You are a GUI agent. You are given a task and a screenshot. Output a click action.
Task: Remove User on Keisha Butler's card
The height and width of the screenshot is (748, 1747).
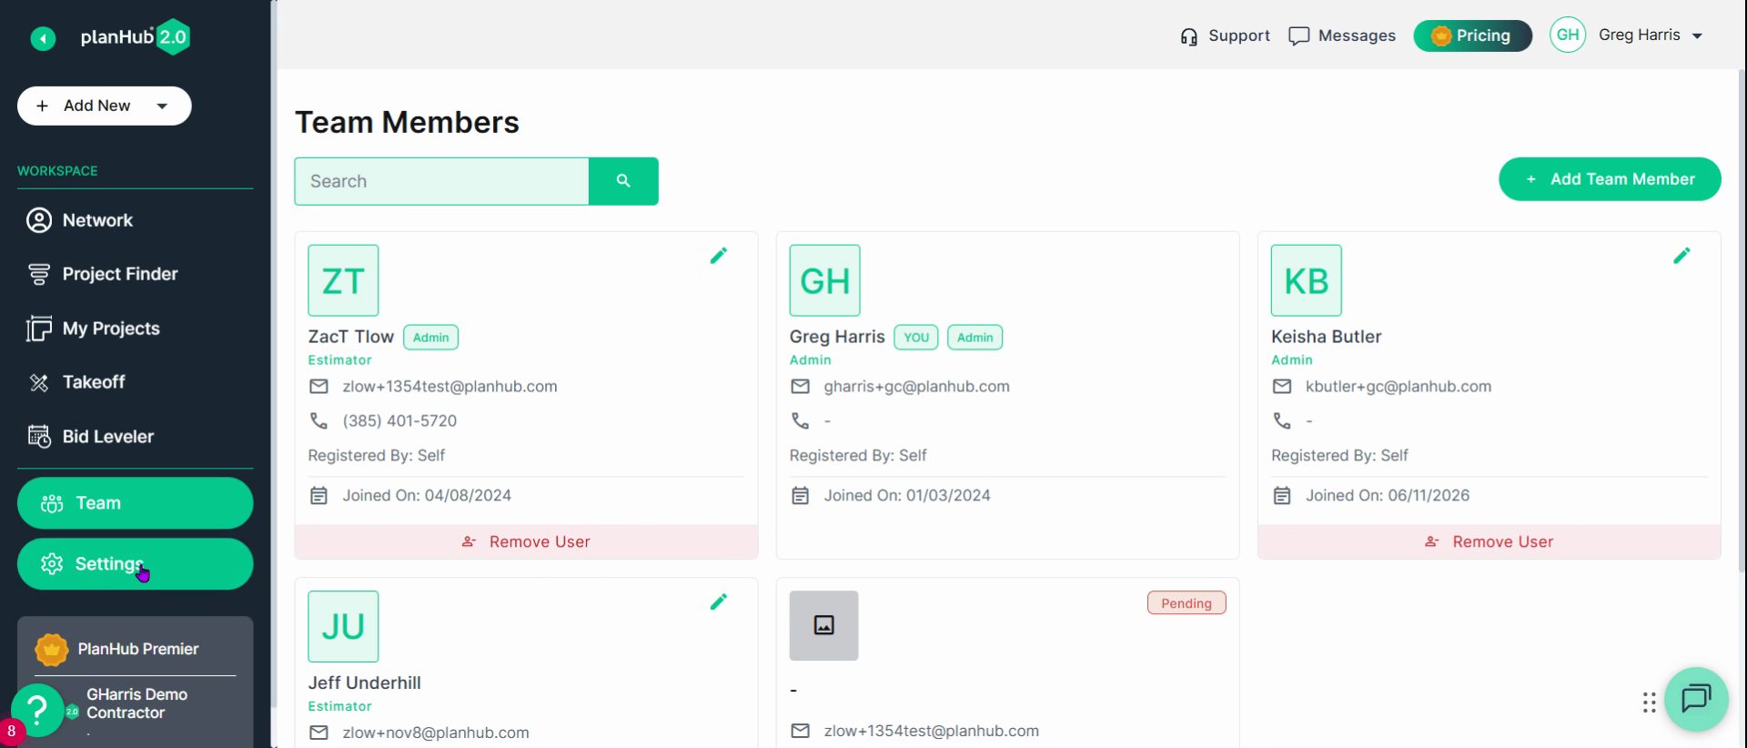pyautogui.click(x=1489, y=541)
